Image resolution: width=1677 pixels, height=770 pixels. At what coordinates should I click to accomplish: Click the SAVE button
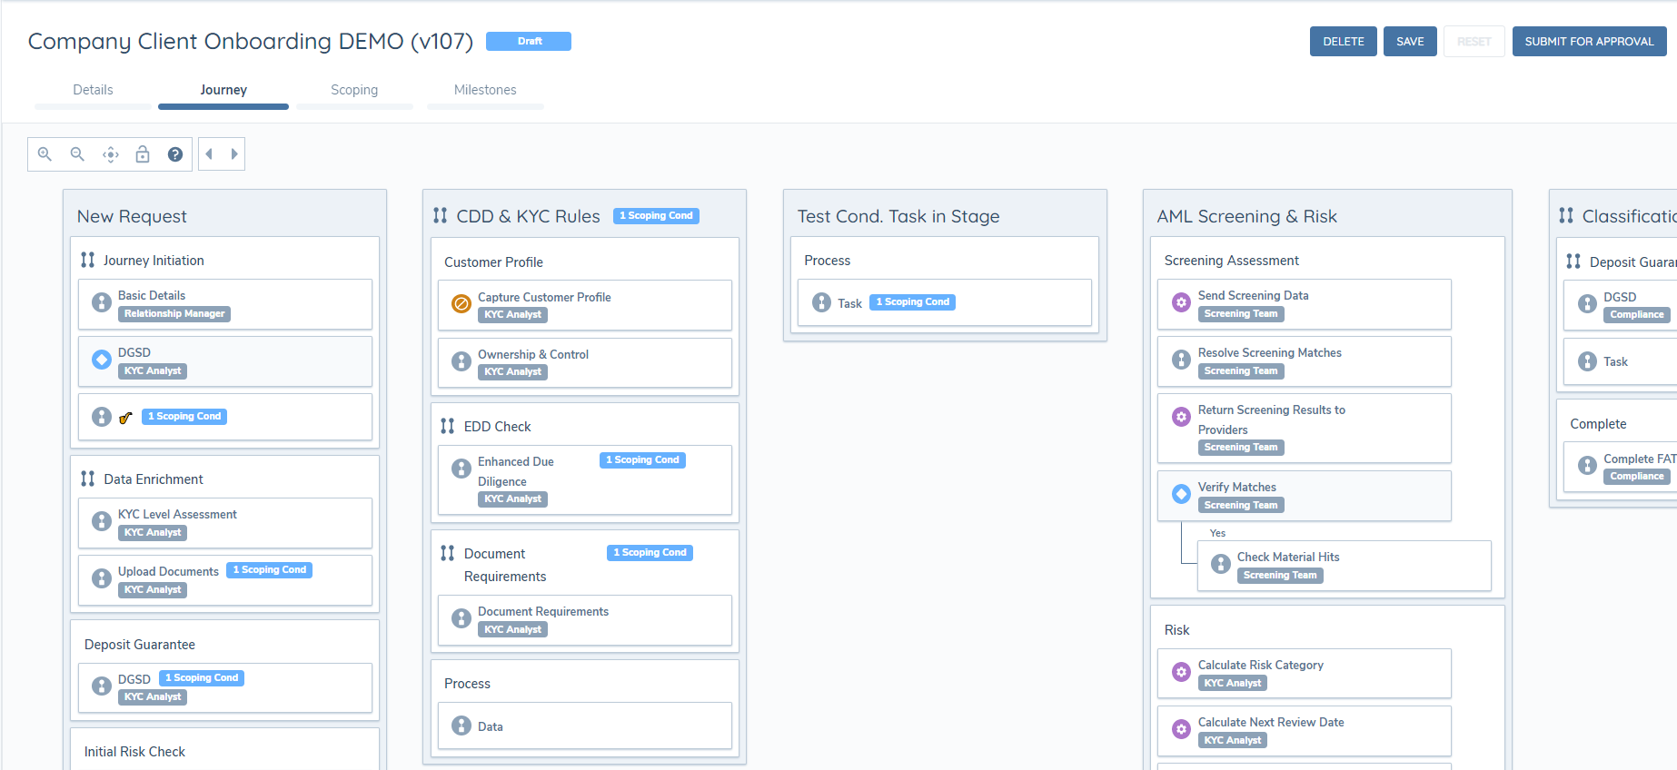point(1410,42)
